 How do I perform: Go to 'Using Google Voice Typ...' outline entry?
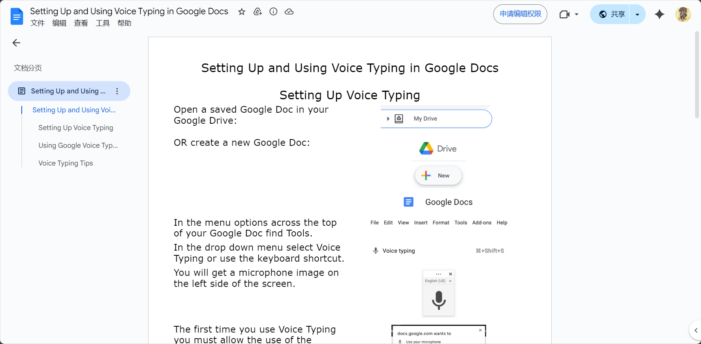point(78,145)
